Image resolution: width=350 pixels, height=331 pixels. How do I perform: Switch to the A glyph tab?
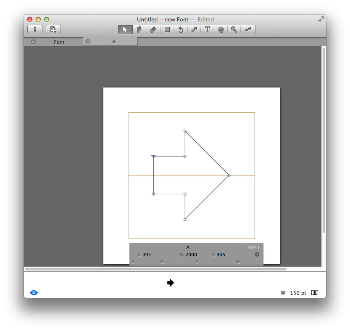(x=113, y=42)
